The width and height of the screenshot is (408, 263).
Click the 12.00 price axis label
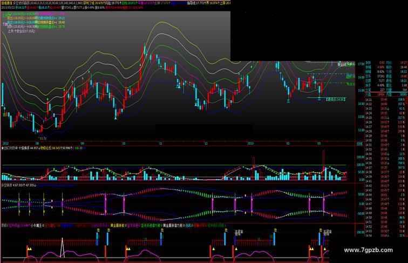(361, 130)
